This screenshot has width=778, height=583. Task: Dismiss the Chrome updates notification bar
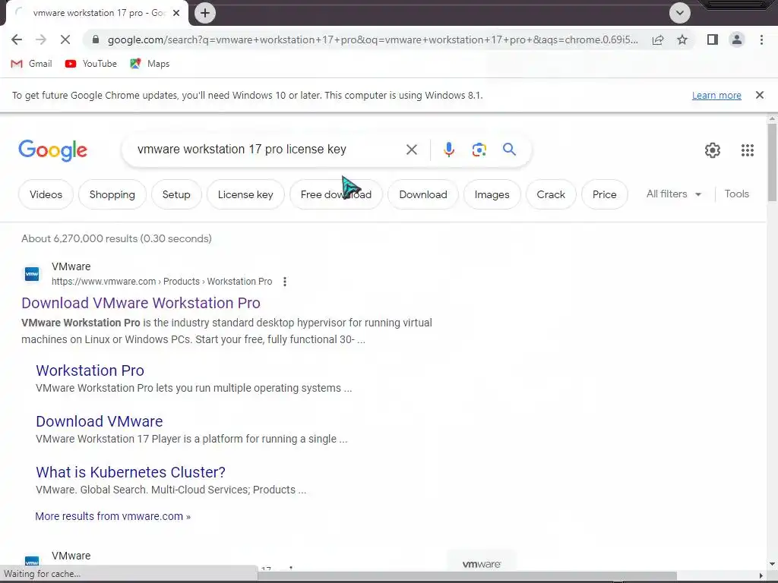coord(760,95)
